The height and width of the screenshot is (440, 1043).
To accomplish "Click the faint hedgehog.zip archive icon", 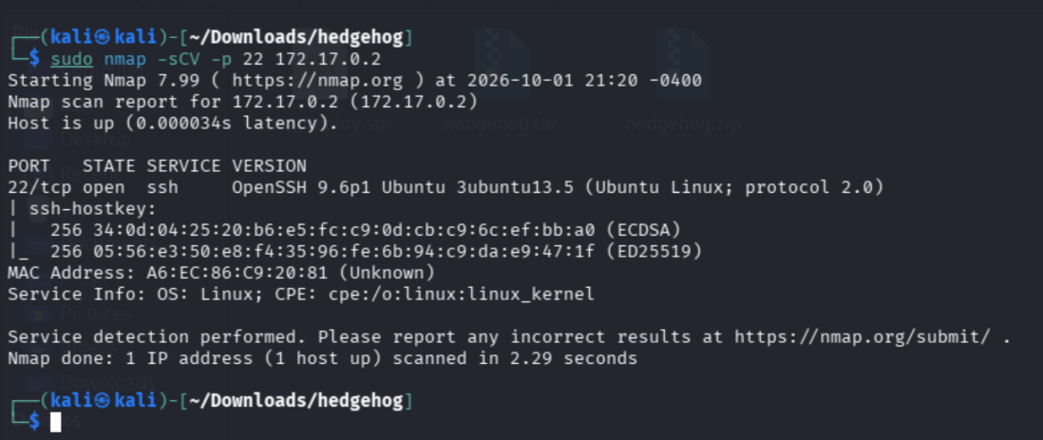I will click(x=682, y=66).
